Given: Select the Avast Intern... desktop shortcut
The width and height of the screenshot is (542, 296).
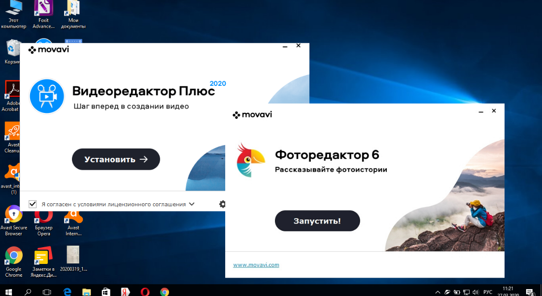Looking at the screenshot, I should coord(73,223).
